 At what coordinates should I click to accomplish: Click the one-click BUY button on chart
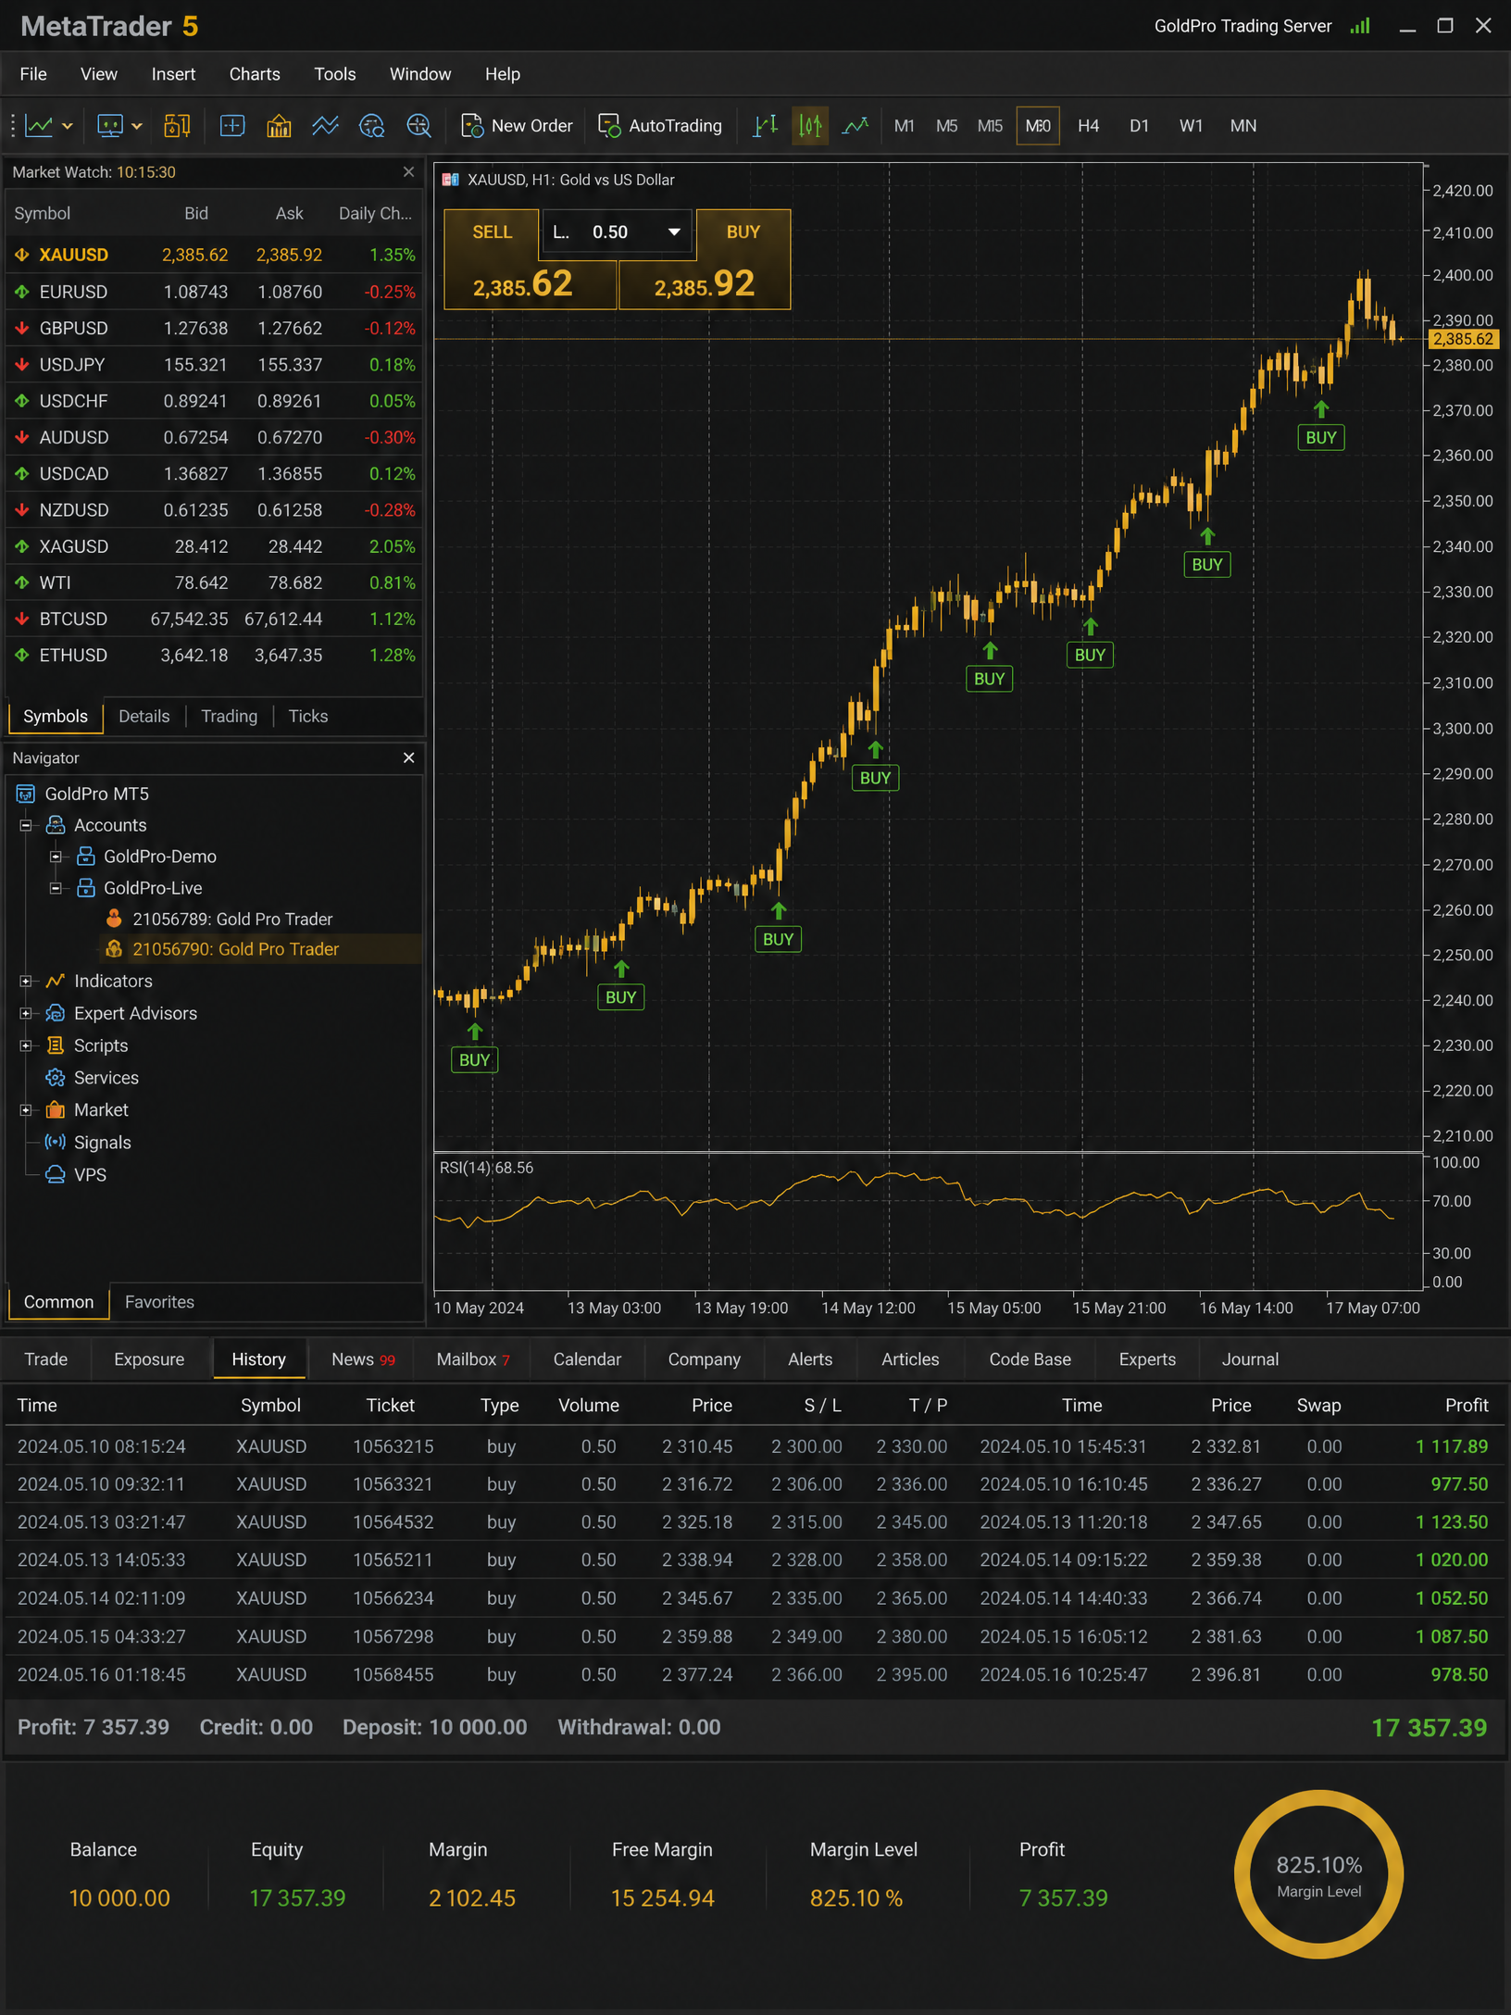pyautogui.click(x=743, y=232)
